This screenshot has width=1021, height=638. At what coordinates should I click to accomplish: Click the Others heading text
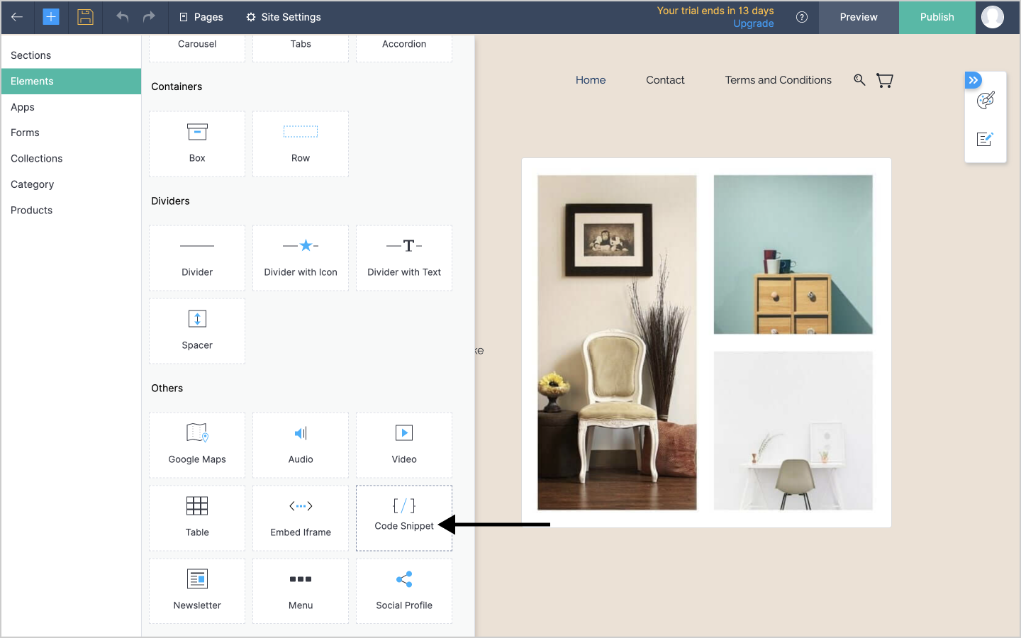click(167, 388)
